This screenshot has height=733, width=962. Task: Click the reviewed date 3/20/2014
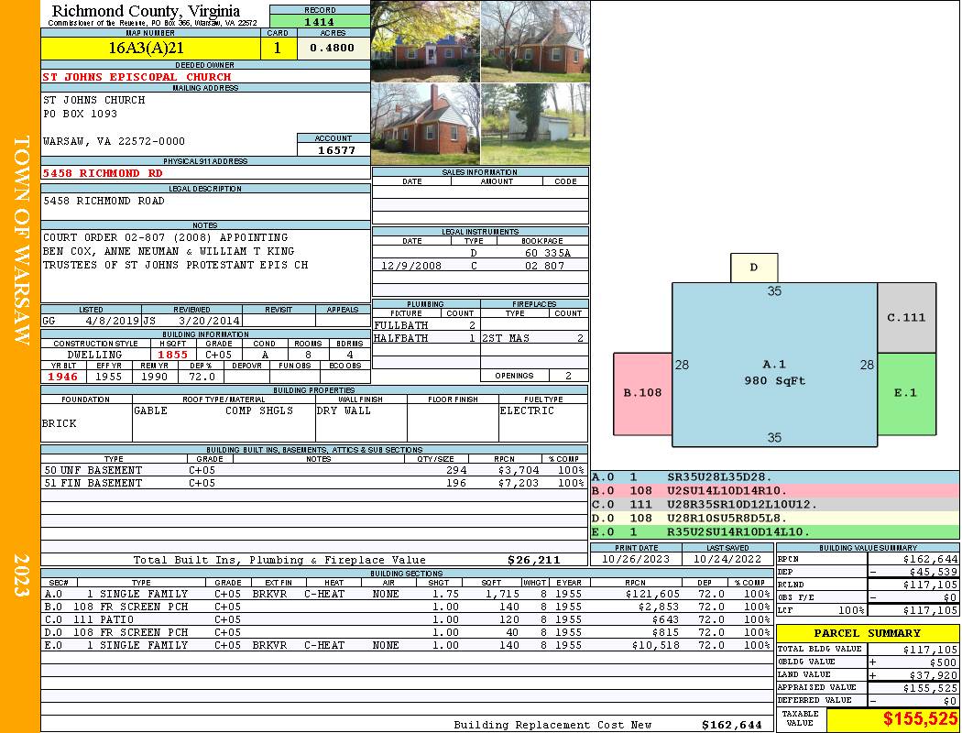tap(209, 320)
